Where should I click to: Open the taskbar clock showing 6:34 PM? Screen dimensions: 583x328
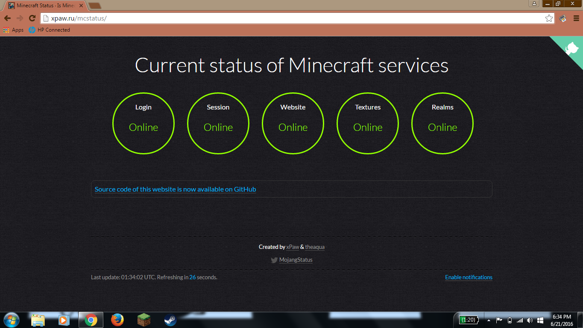tap(562, 320)
